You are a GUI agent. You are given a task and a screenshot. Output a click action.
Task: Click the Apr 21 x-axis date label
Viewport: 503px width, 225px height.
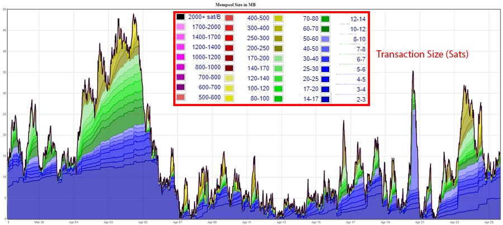pos(420,222)
